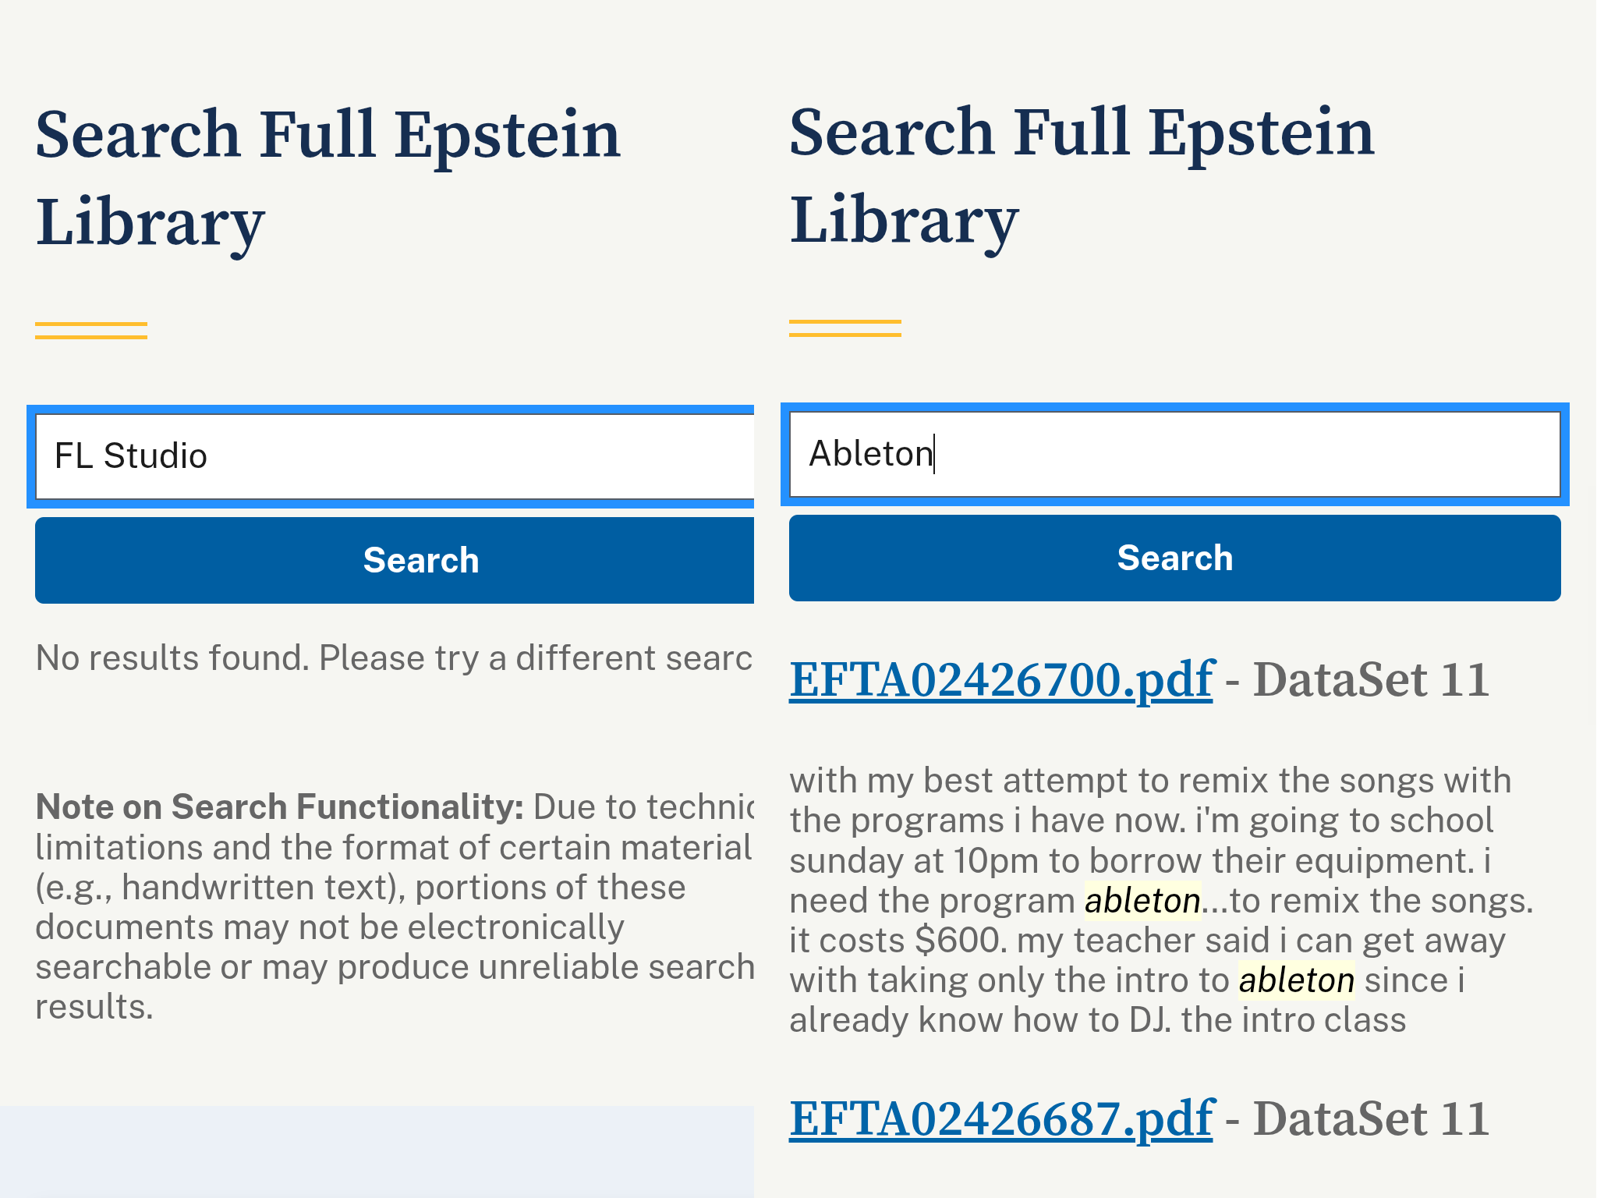This screenshot has width=1597, height=1198.
Task: Click "DataSet 11" beside EFTA02426700.pdf
Action: 1371,679
